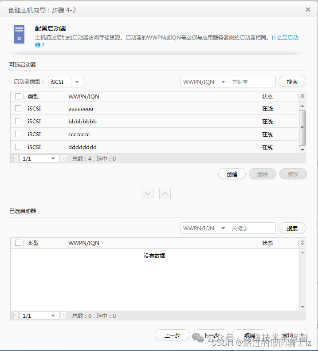Click the 取消 button
This screenshot has height=351, width=318.
coord(250,335)
